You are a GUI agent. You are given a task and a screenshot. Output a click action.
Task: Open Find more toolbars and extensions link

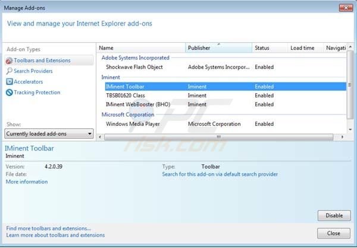(48, 228)
